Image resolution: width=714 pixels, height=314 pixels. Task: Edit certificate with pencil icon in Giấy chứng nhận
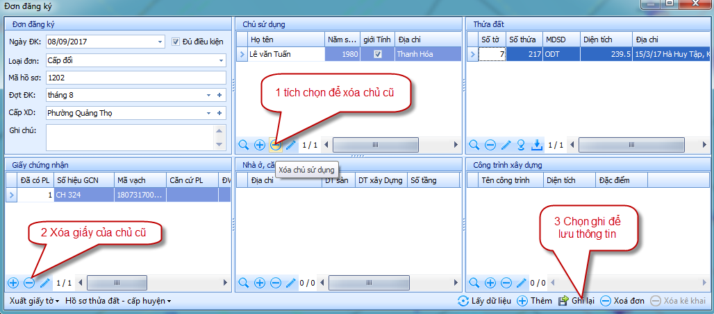(x=45, y=283)
